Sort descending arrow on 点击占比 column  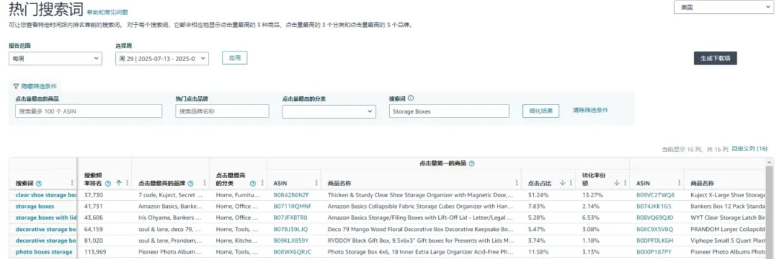pyautogui.click(x=562, y=183)
